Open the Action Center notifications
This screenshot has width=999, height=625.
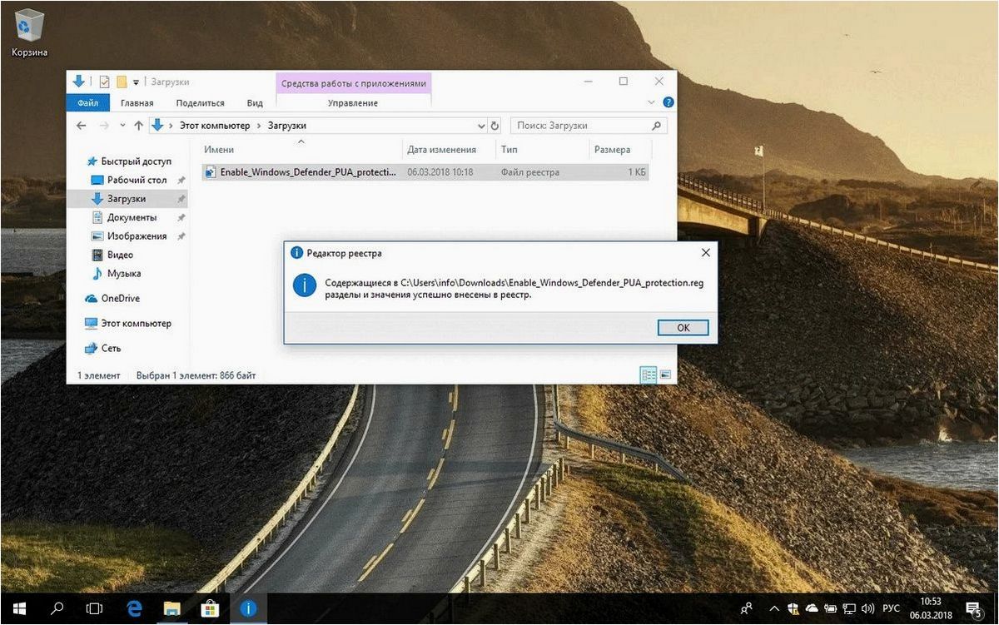[972, 608]
